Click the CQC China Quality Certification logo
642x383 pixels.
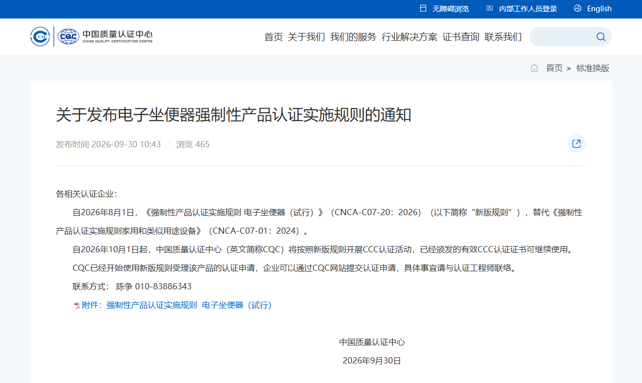click(105, 37)
